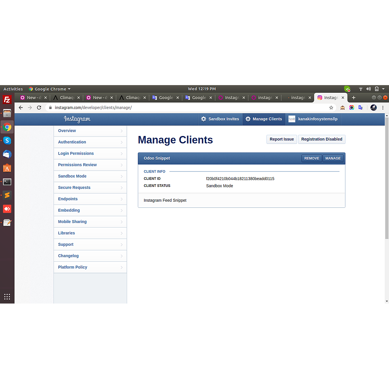Bookmark this page with the star

coord(331,108)
